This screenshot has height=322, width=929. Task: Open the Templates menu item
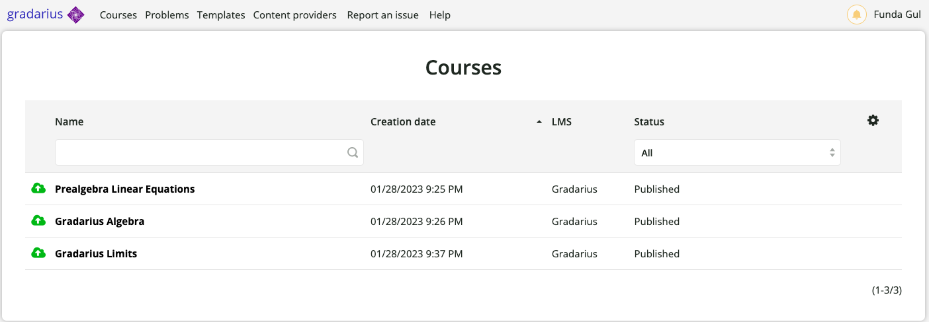(x=221, y=15)
